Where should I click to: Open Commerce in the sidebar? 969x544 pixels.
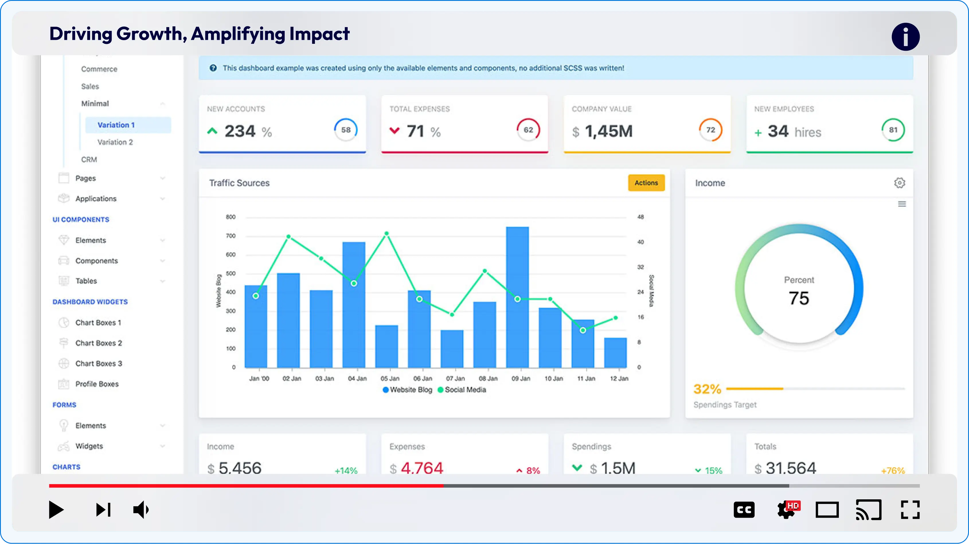[99, 69]
